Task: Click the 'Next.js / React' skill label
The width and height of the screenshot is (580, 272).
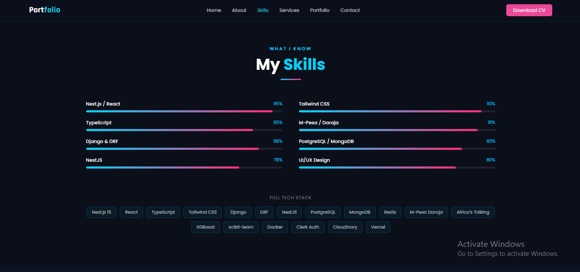Action: (103, 104)
